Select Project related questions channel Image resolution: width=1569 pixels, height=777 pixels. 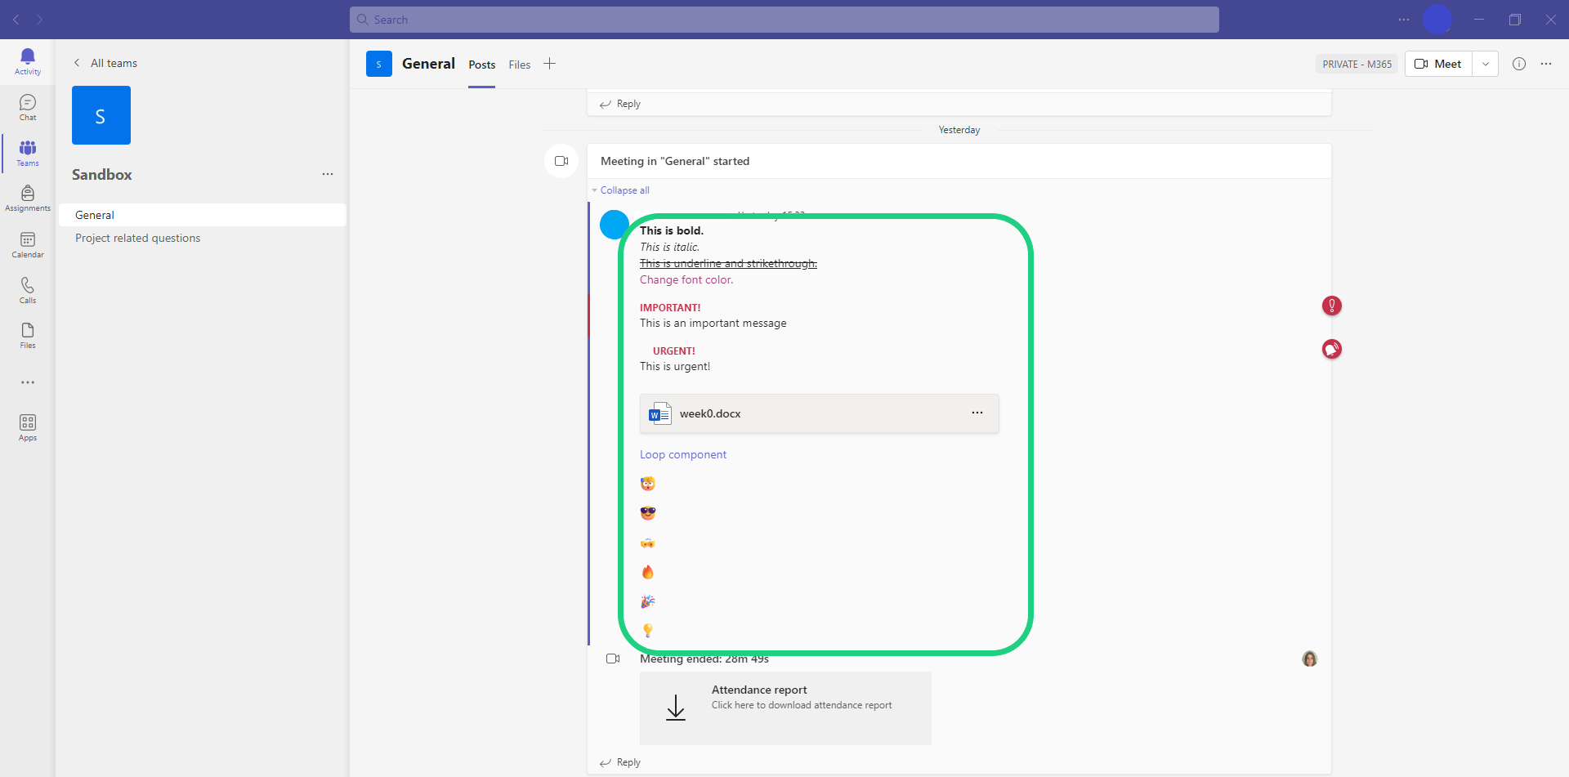(x=138, y=238)
